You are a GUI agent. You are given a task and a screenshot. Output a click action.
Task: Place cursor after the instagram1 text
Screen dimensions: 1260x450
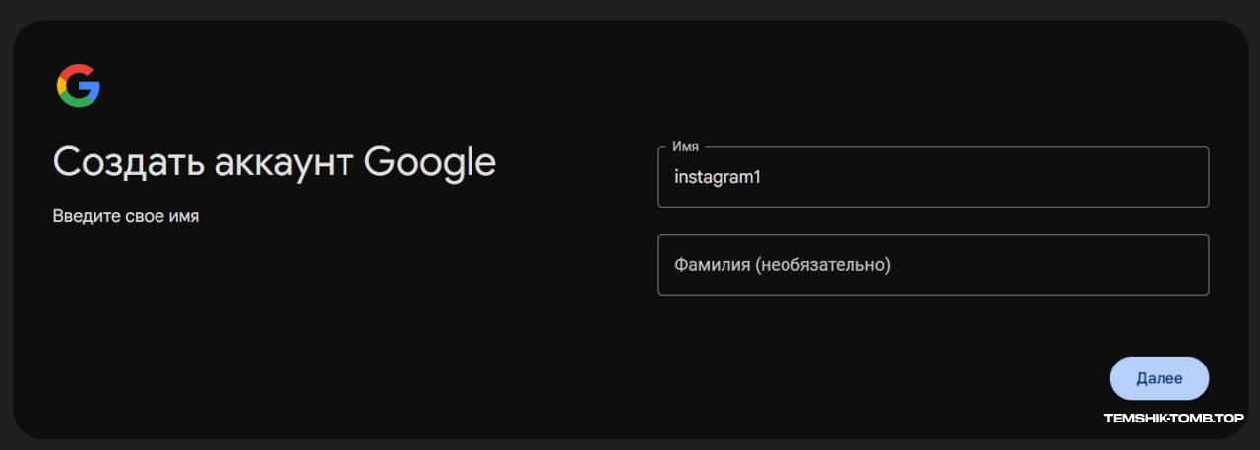coord(764,178)
